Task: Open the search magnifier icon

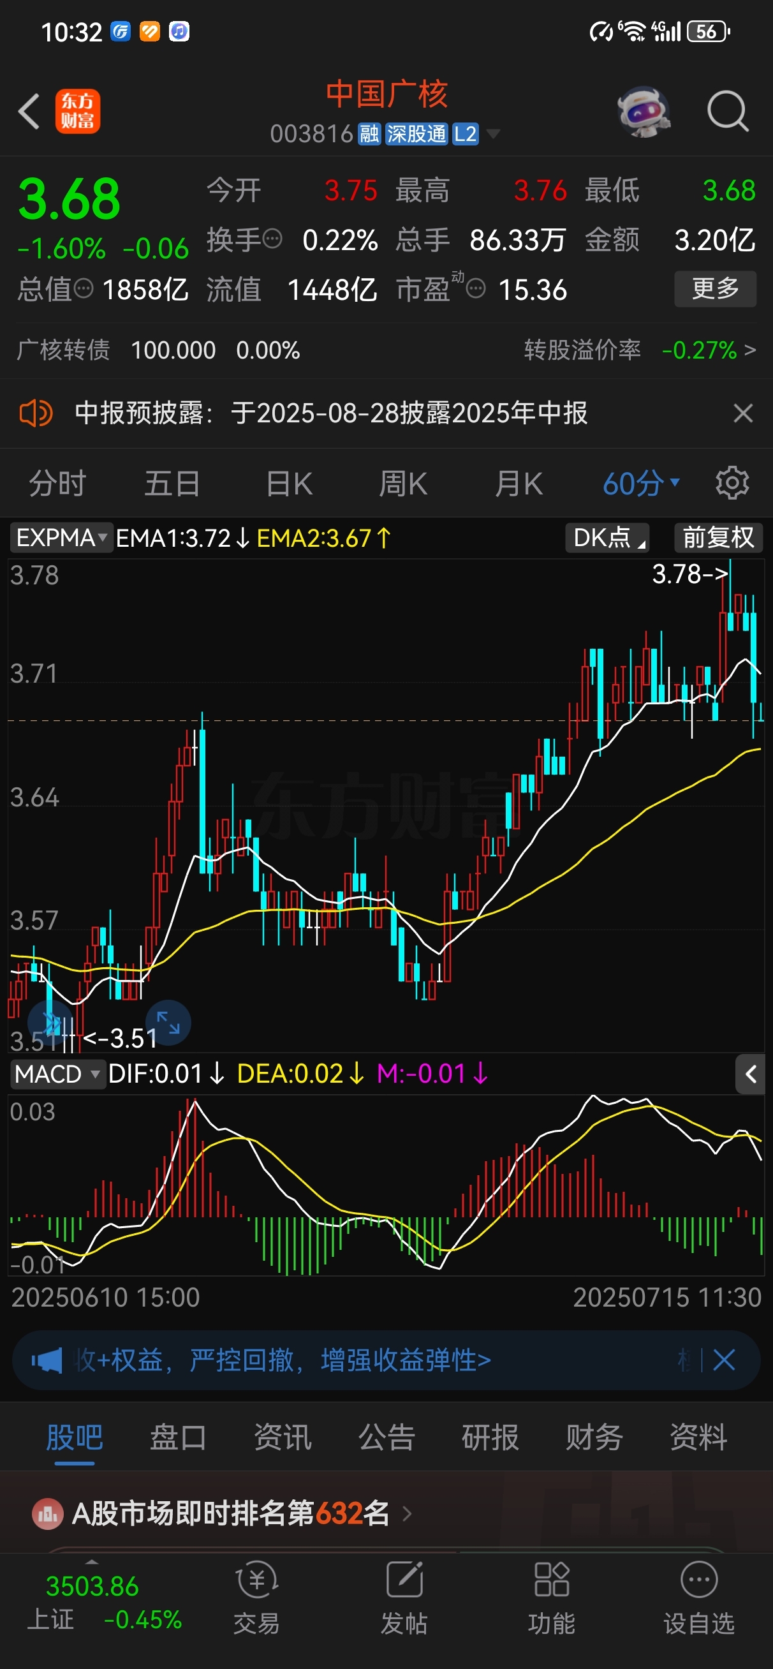Action: tap(728, 112)
